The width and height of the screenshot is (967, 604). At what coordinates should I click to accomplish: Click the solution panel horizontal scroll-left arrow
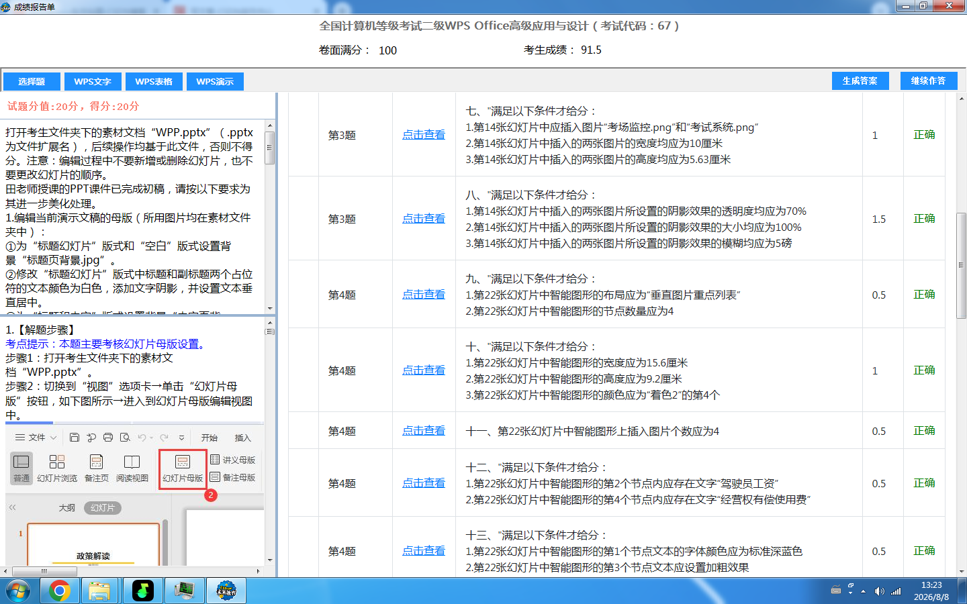(5, 572)
